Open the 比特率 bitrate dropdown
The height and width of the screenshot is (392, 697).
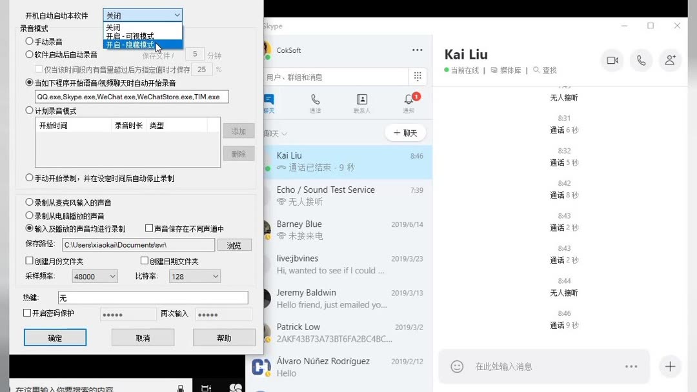click(x=194, y=276)
